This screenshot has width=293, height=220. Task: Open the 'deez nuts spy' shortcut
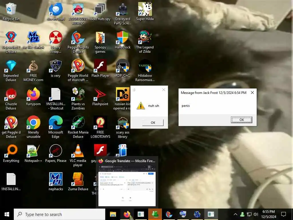(x=100, y=11)
